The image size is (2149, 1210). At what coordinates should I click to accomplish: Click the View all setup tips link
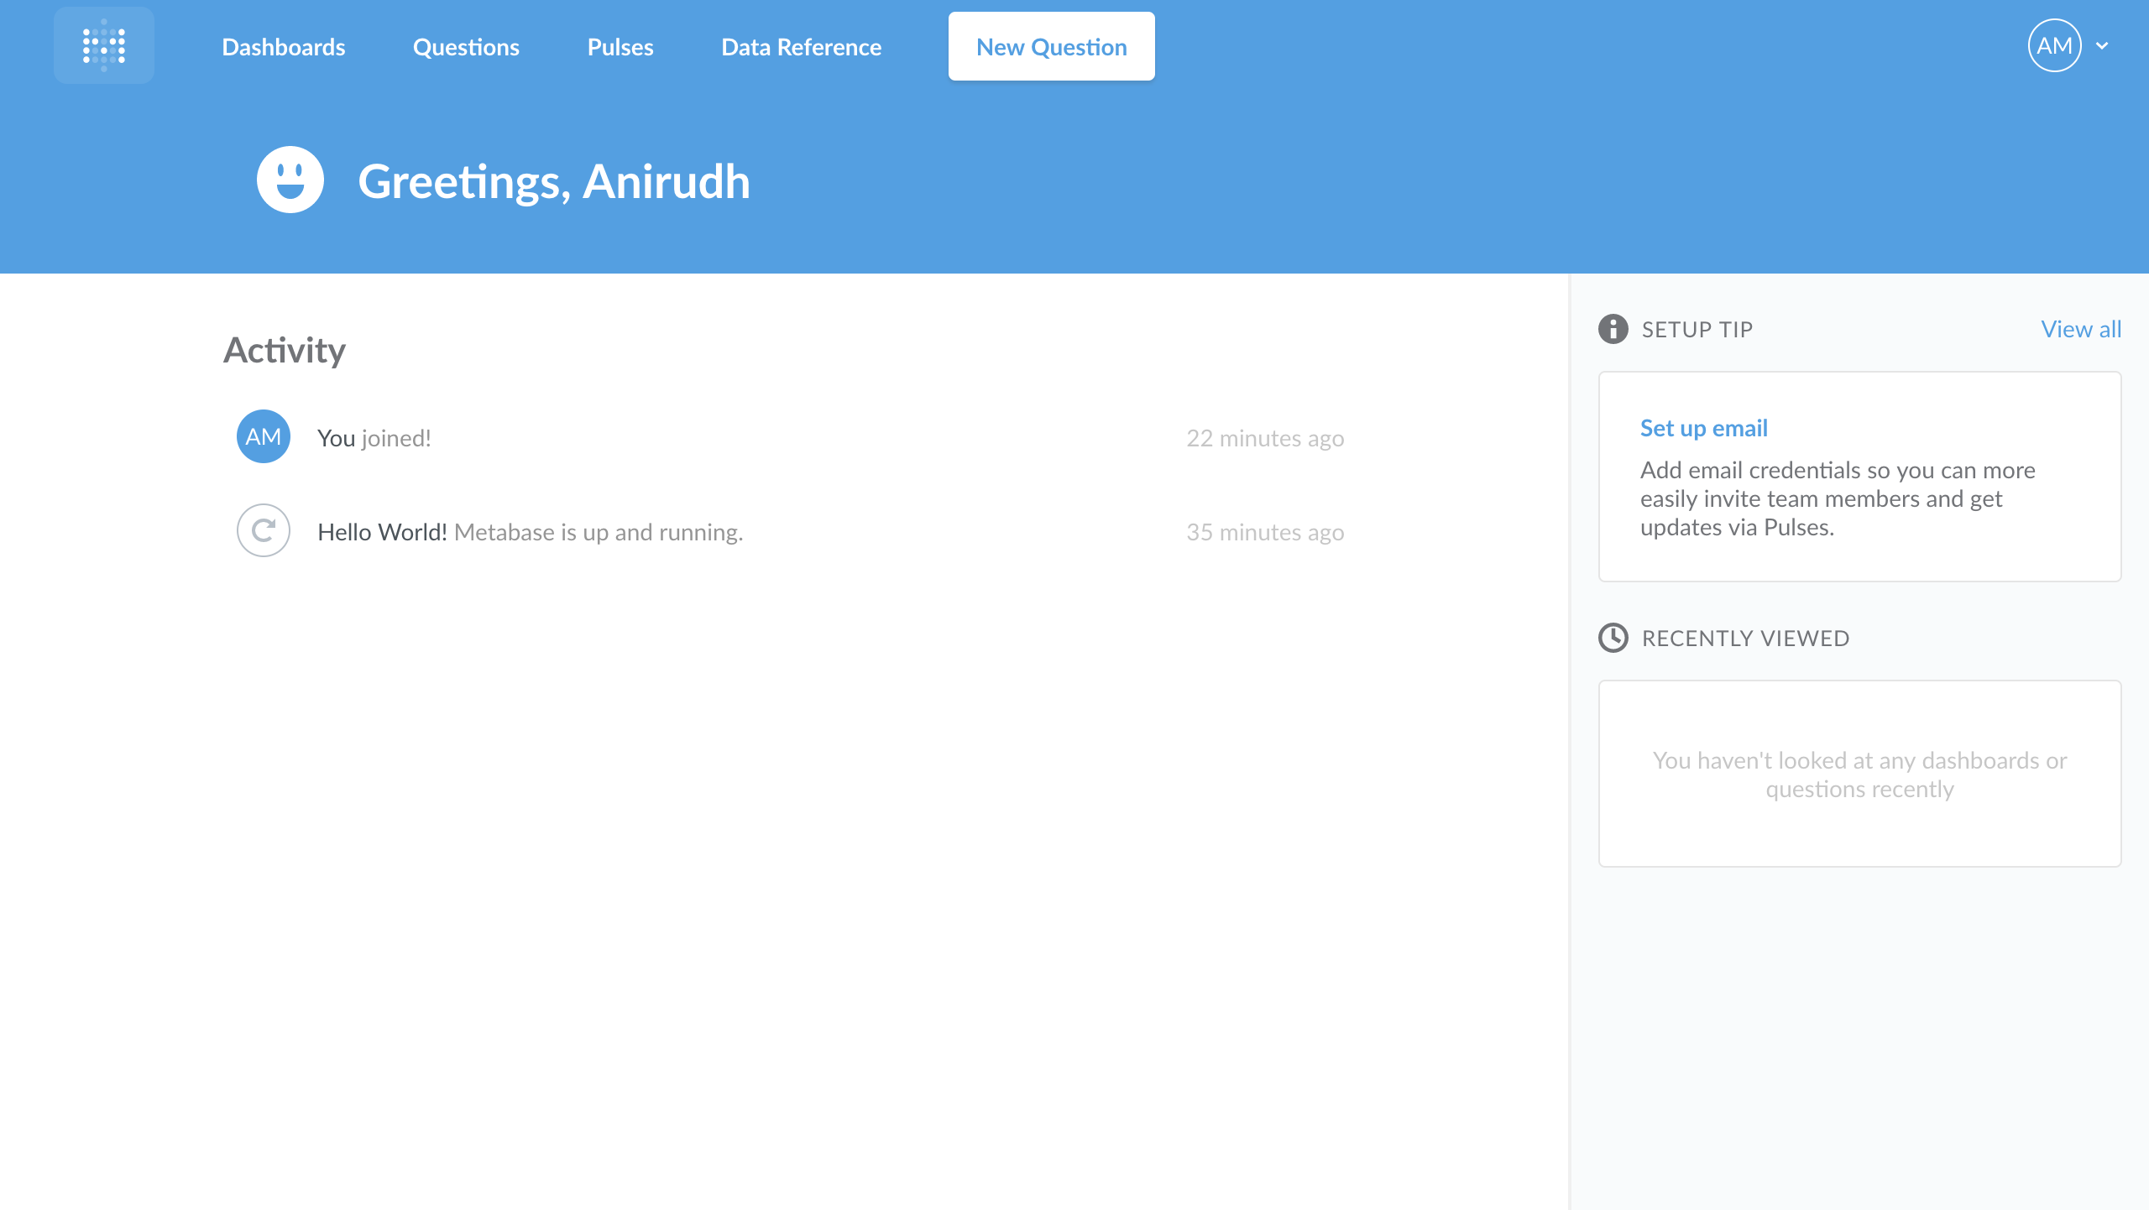click(2080, 329)
